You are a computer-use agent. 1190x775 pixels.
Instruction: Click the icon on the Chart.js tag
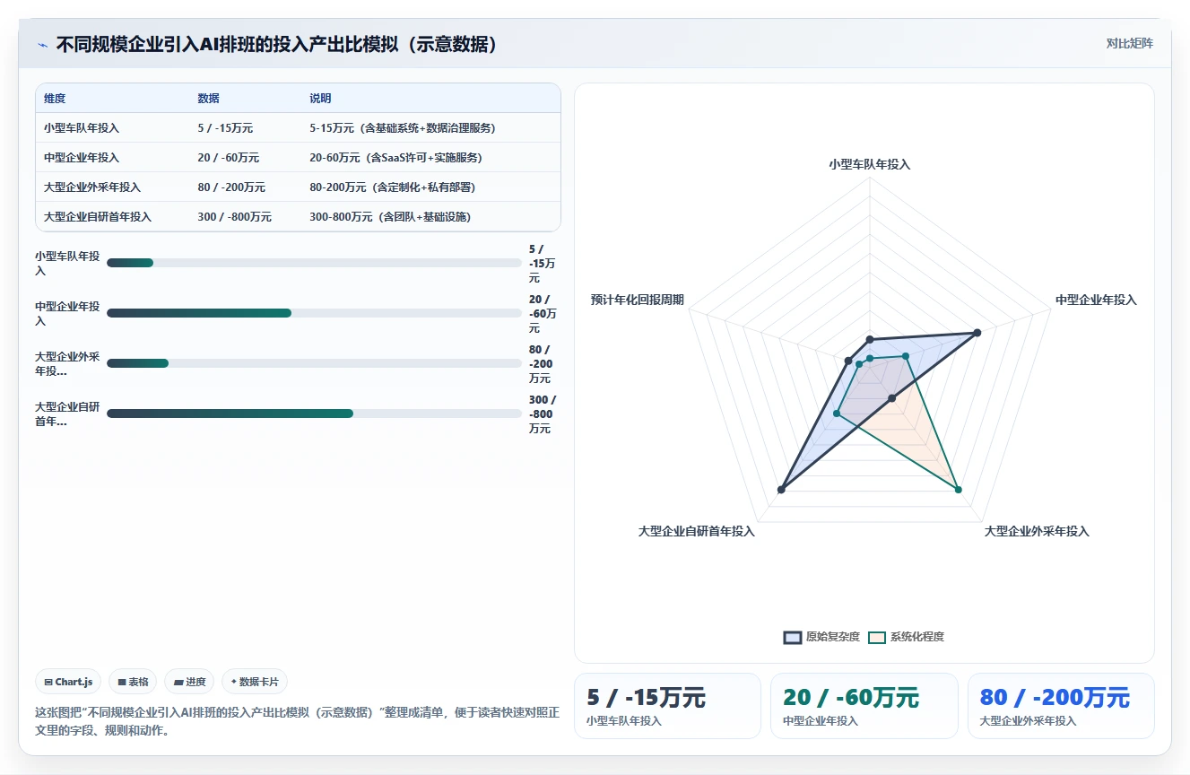48,682
